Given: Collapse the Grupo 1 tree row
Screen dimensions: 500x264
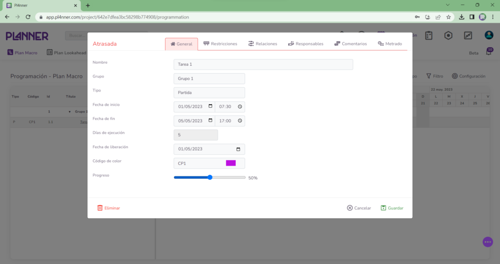Looking at the screenshot, I should tap(70, 112).
